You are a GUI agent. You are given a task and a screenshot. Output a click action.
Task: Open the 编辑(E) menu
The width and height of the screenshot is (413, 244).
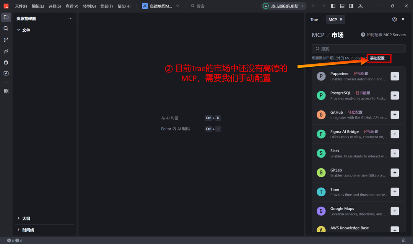click(x=37, y=6)
